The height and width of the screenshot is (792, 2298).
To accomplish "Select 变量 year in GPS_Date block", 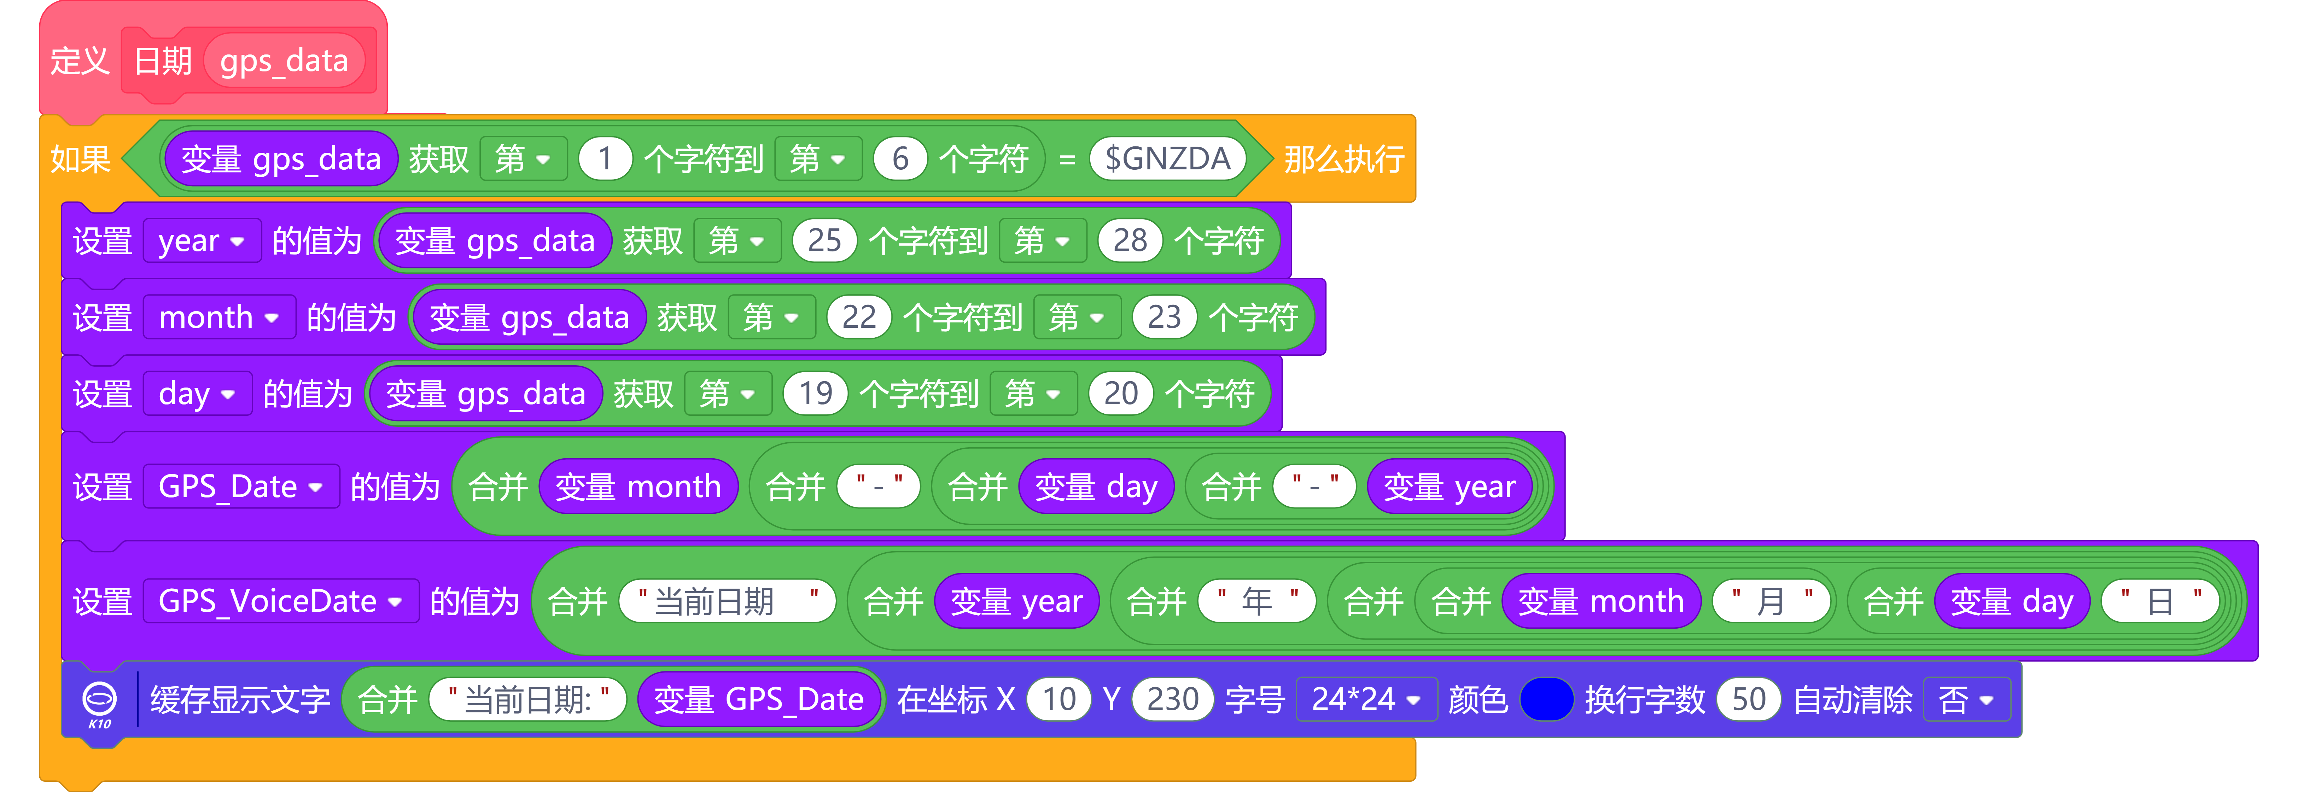I will click(1449, 487).
